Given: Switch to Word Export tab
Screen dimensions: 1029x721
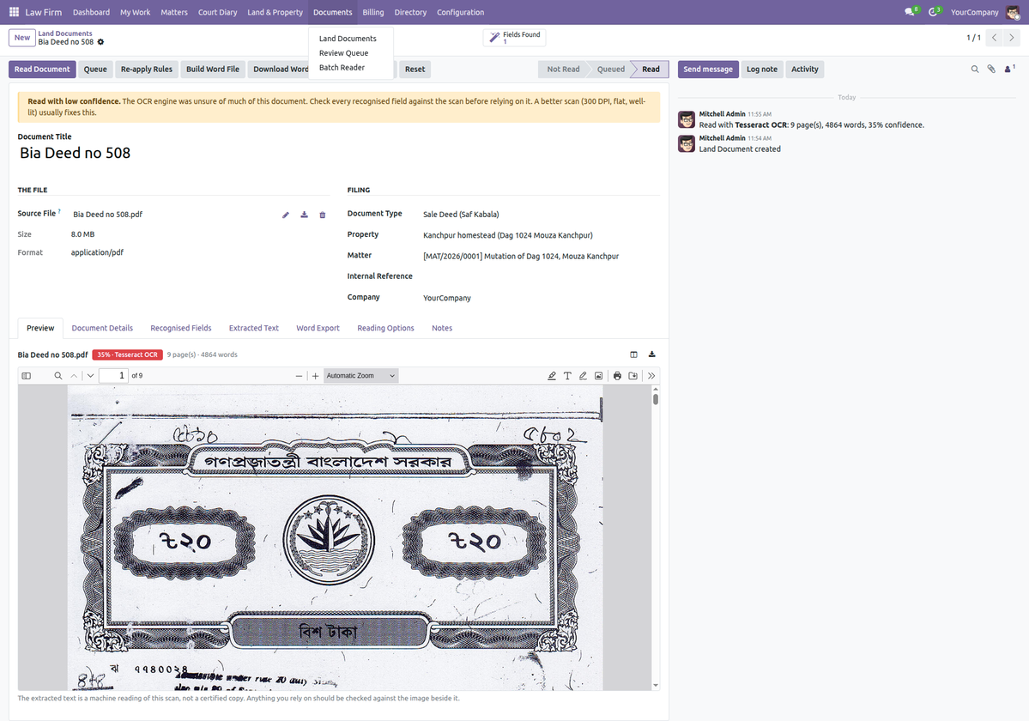Looking at the screenshot, I should point(318,328).
